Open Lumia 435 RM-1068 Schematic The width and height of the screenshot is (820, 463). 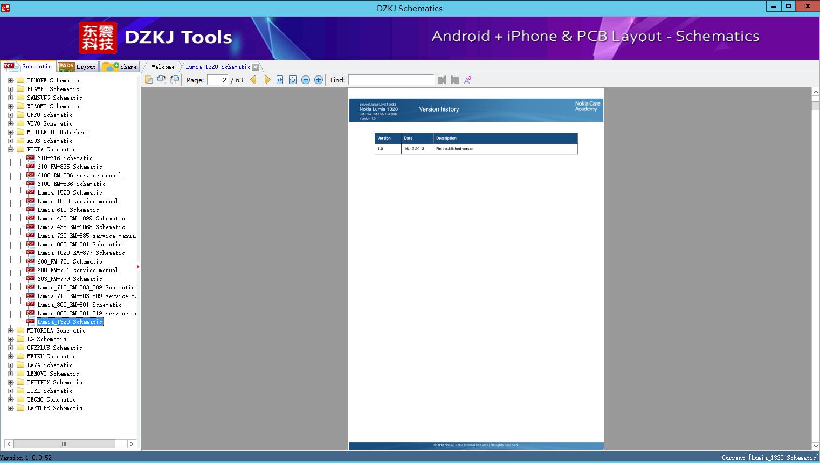(81, 227)
